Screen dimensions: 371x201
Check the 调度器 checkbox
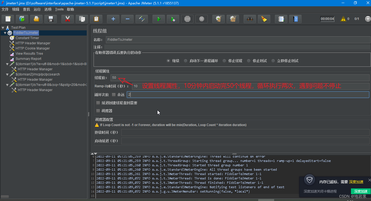[98, 111]
